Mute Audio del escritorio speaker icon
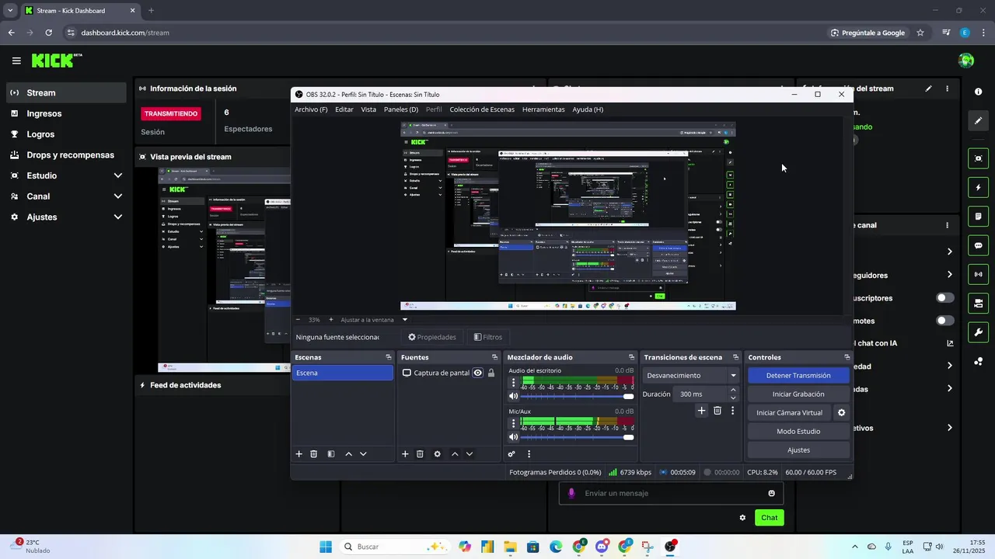 tap(513, 397)
